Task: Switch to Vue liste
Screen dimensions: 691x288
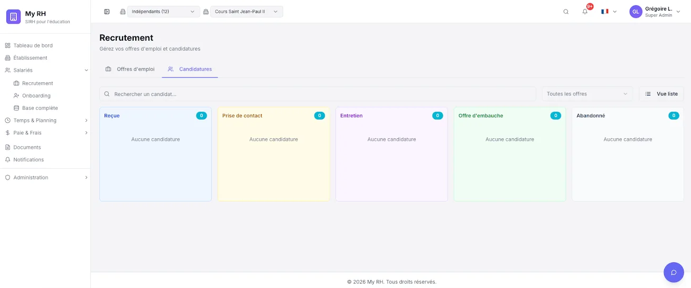Action: coord(661,94)
